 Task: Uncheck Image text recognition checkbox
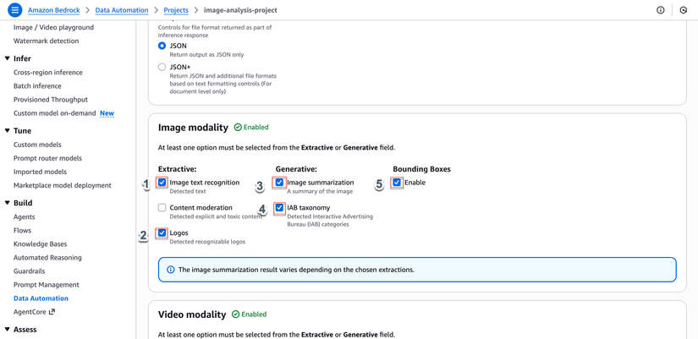point(162,183)
